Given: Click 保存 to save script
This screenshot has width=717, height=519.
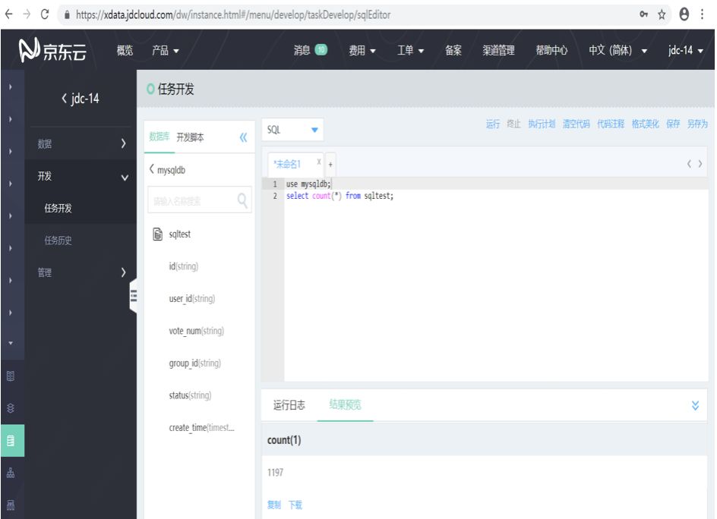Looking at the screenshot, I should [673, 124].
